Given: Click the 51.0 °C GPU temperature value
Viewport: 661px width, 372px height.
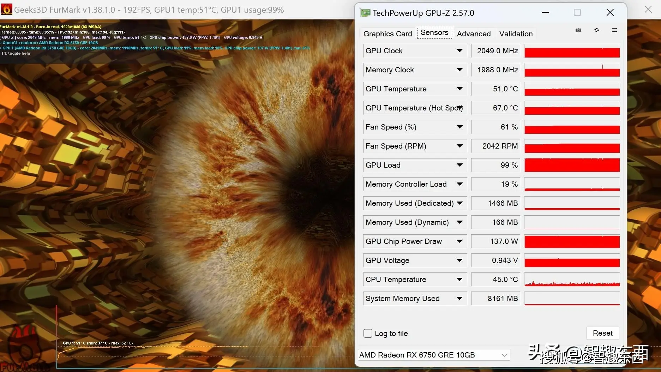Looking at the screenshot, I should (495, 89).
